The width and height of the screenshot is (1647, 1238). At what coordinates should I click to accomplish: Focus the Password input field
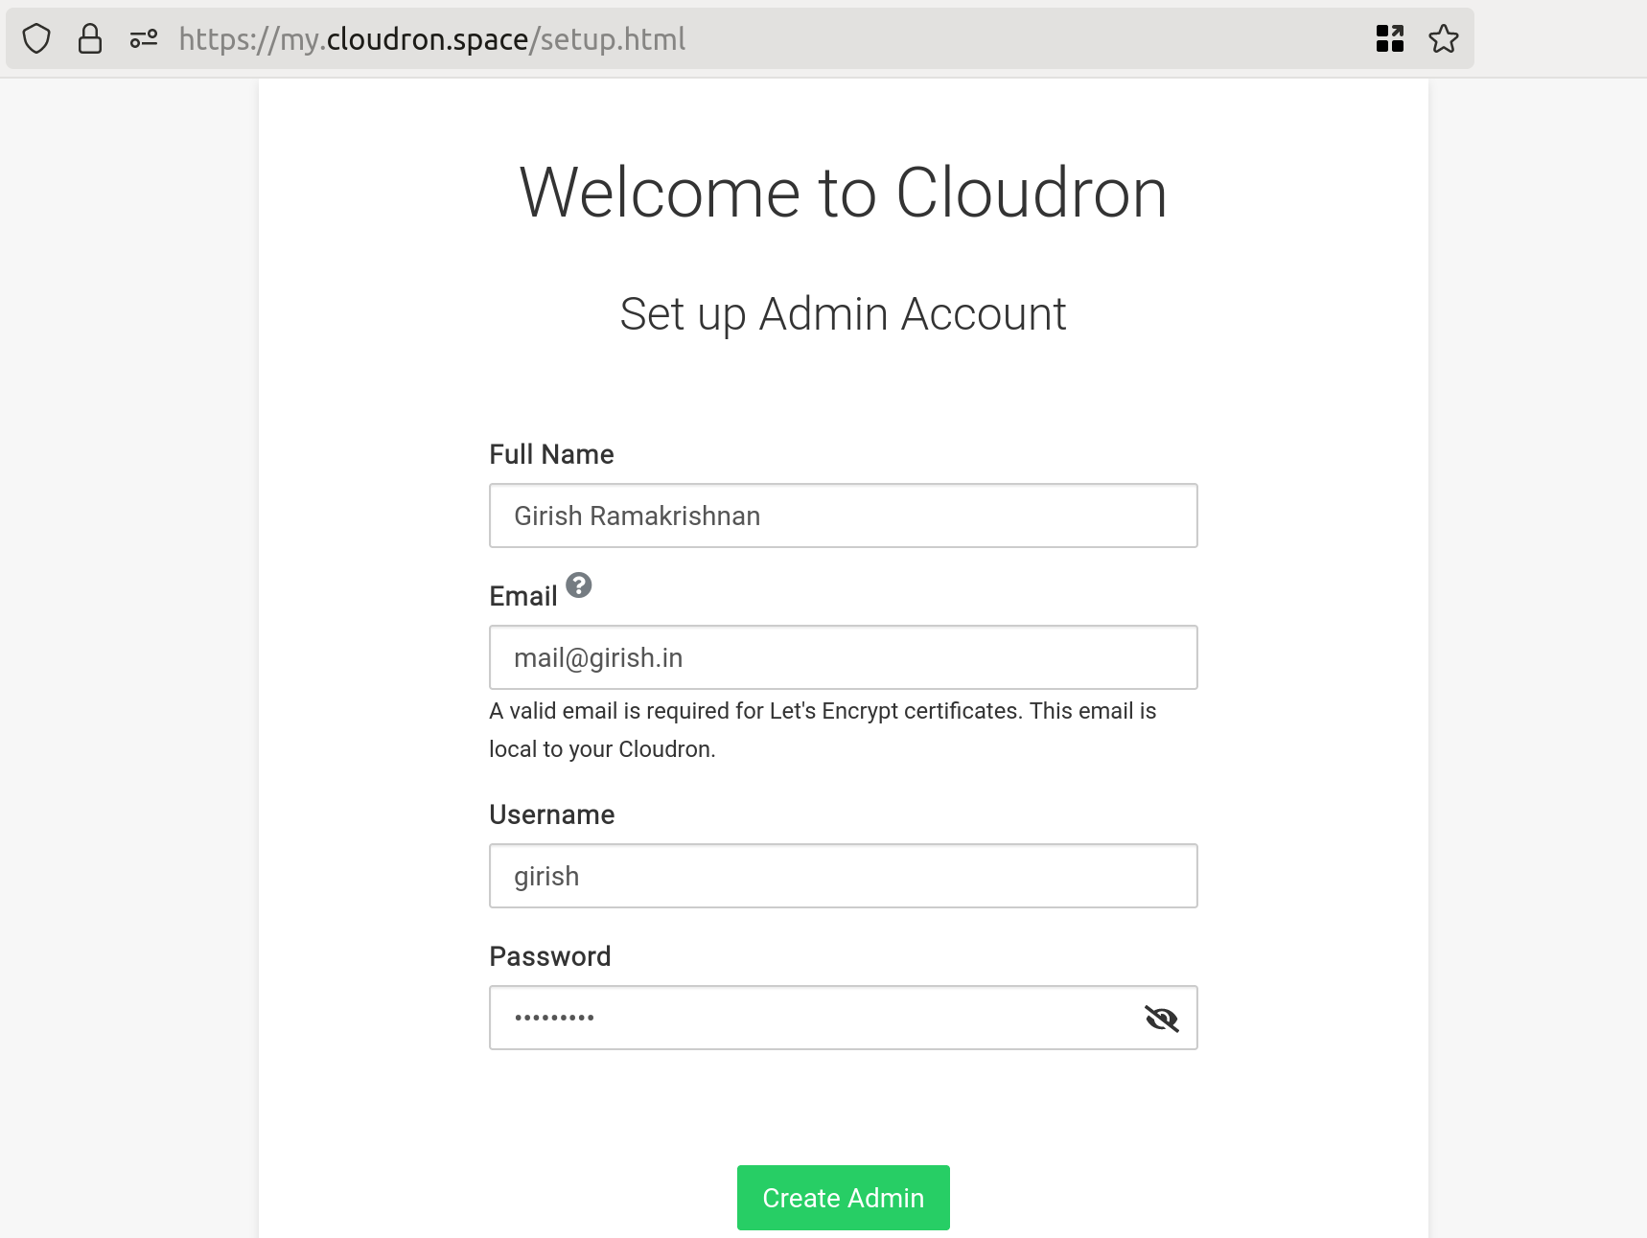[x=844, y=1018]
